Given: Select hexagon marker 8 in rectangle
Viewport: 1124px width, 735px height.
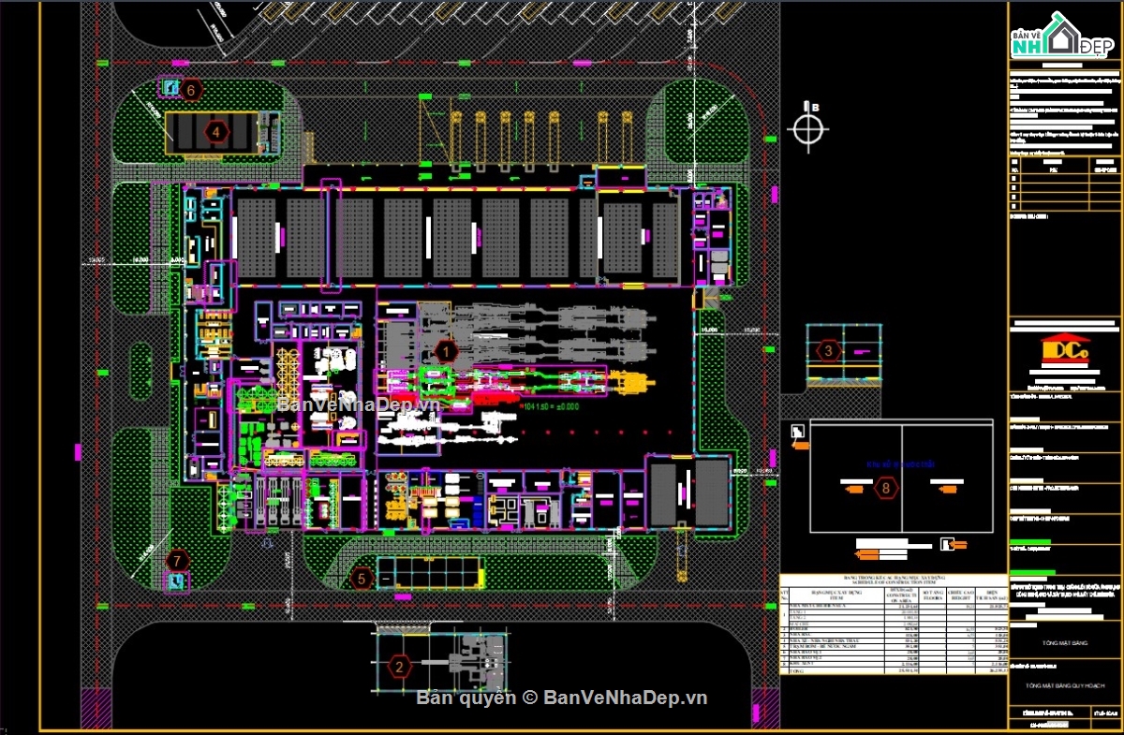Looking at the screenshot, I should [886, 488].
